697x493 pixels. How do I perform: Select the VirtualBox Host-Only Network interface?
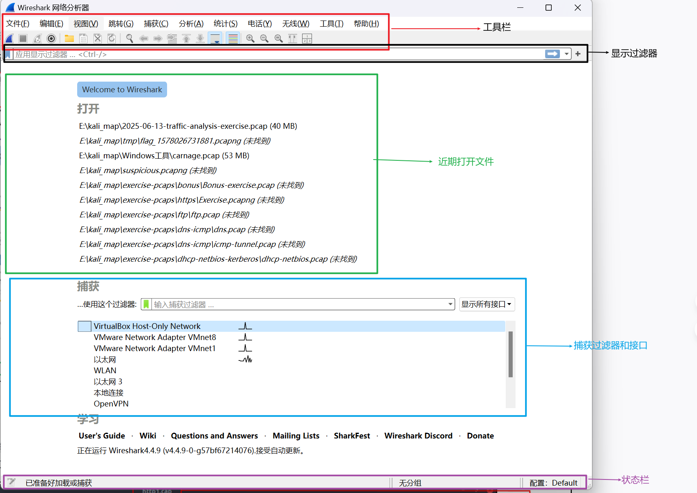pyautogui.click(x=291, y=326)
